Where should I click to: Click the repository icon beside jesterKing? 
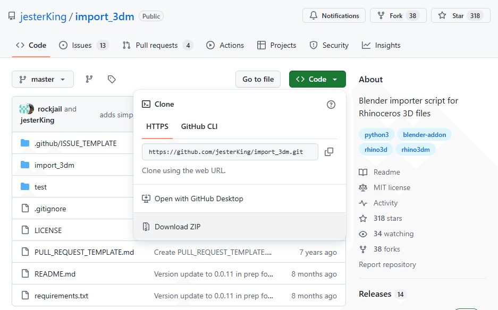point(12,16)
